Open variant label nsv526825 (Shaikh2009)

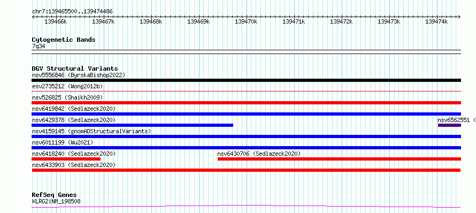[67, 97]
